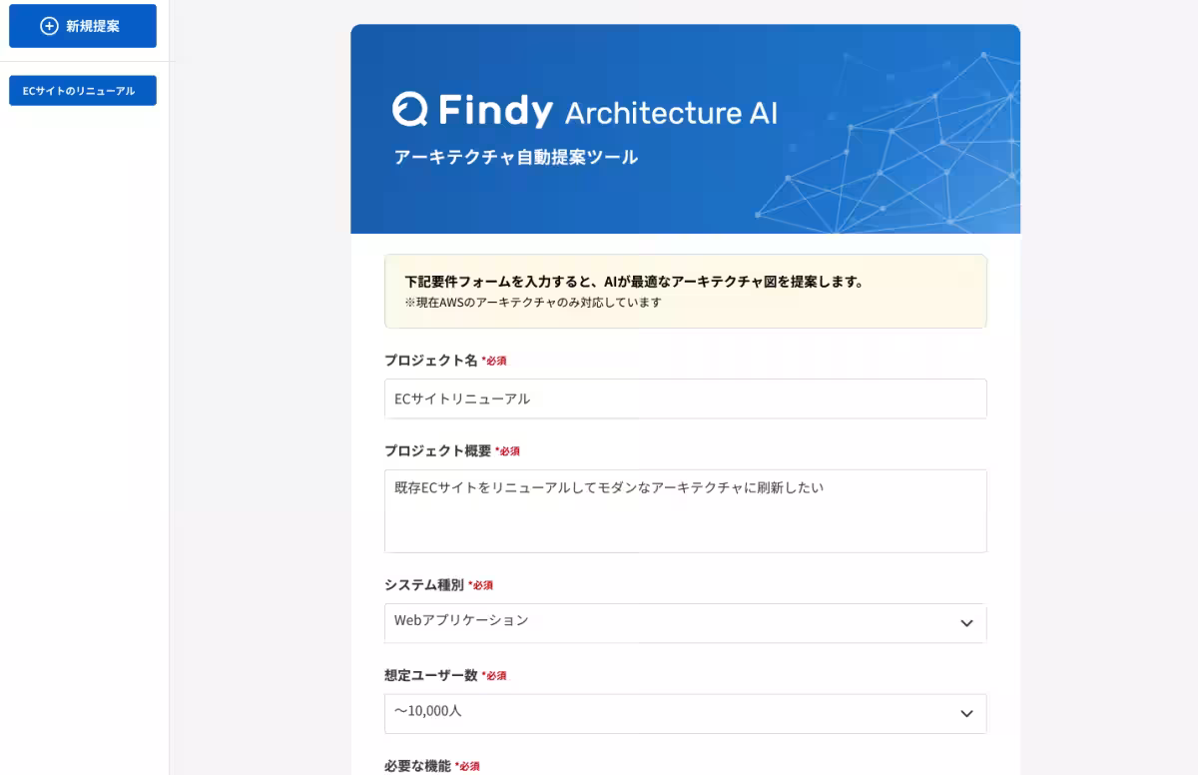Click the circular Findy mark left of the title
Image resolution: width=1198 pixels, height=775 pixels.
click(409, 110)
